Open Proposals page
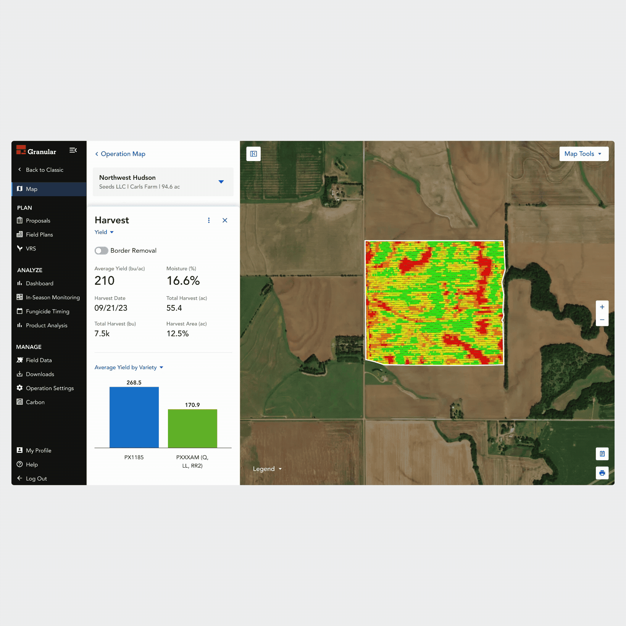Viewport: 626px width, 626px height. (x=38, y=221)
